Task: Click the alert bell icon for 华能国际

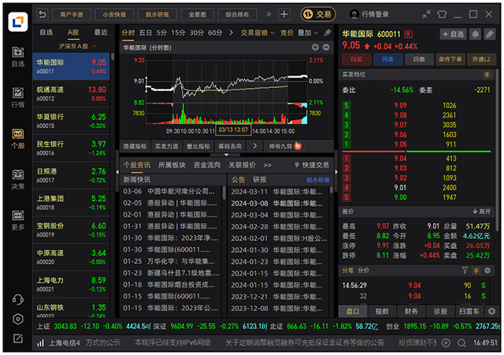Action: [475, 34]
